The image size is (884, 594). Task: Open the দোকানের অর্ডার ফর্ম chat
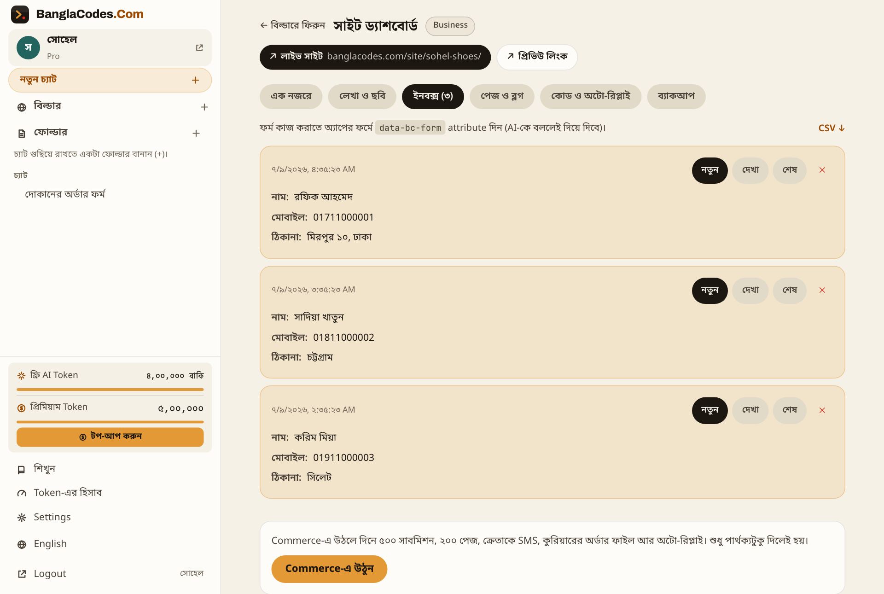click(x=65, y=194)
